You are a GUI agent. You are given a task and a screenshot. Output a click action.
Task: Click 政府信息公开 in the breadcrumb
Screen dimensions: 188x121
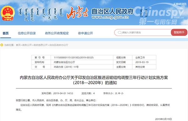point(40,45)
